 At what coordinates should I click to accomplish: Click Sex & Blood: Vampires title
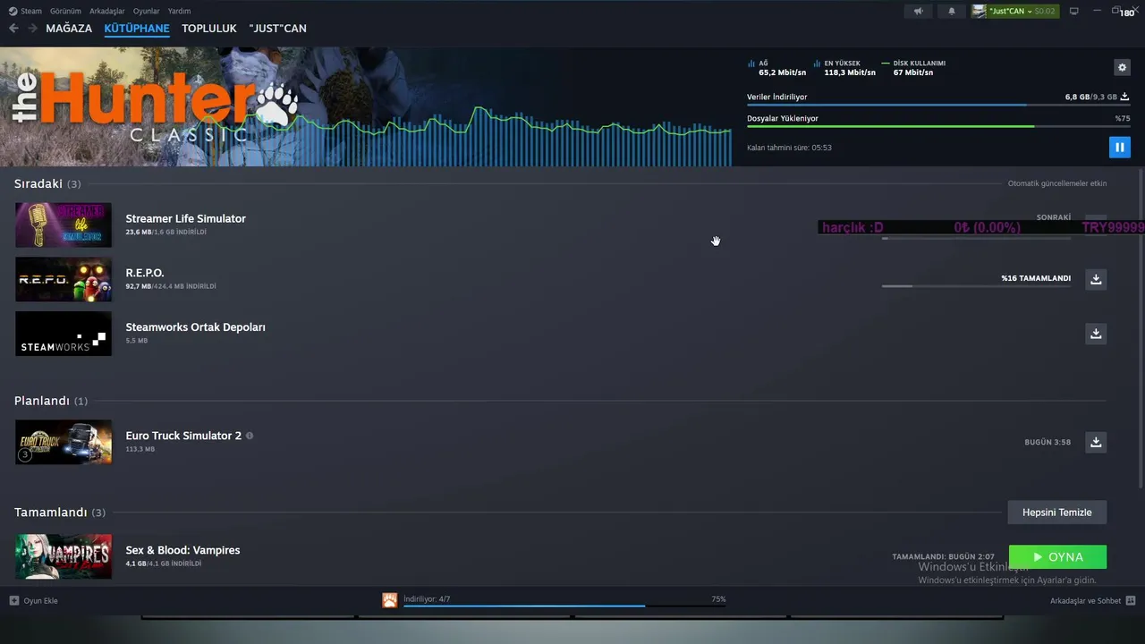182,550
